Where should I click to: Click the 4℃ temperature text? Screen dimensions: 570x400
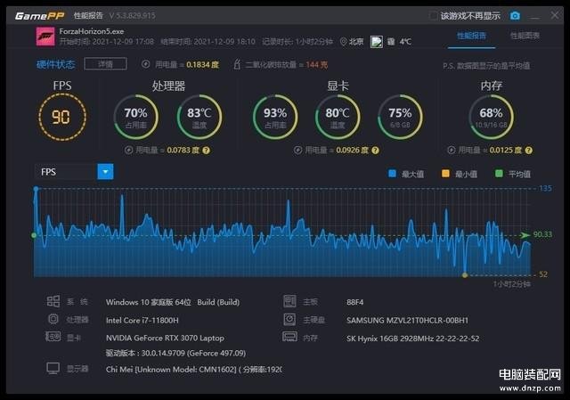pyautogui.click(x=405, y=42)
